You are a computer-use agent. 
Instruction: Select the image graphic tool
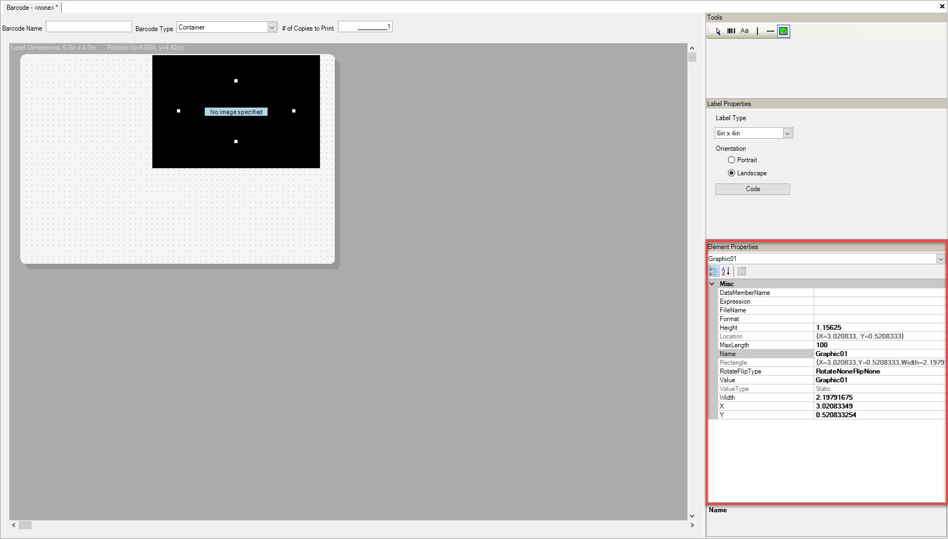click(783, 31)
